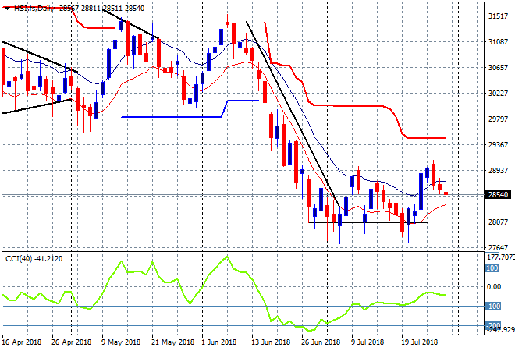This screenshot has height=351, width=515.
Task: Click the 28077 price axis label
Action: (498, 222)
